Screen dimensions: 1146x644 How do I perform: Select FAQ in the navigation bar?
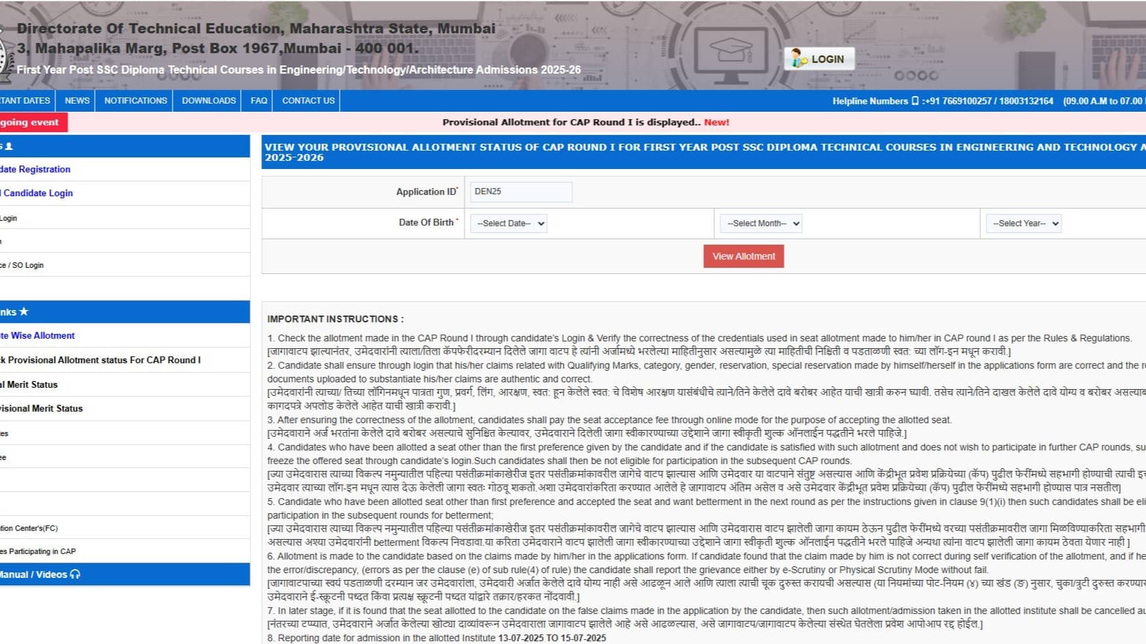(x=259, y=100)
